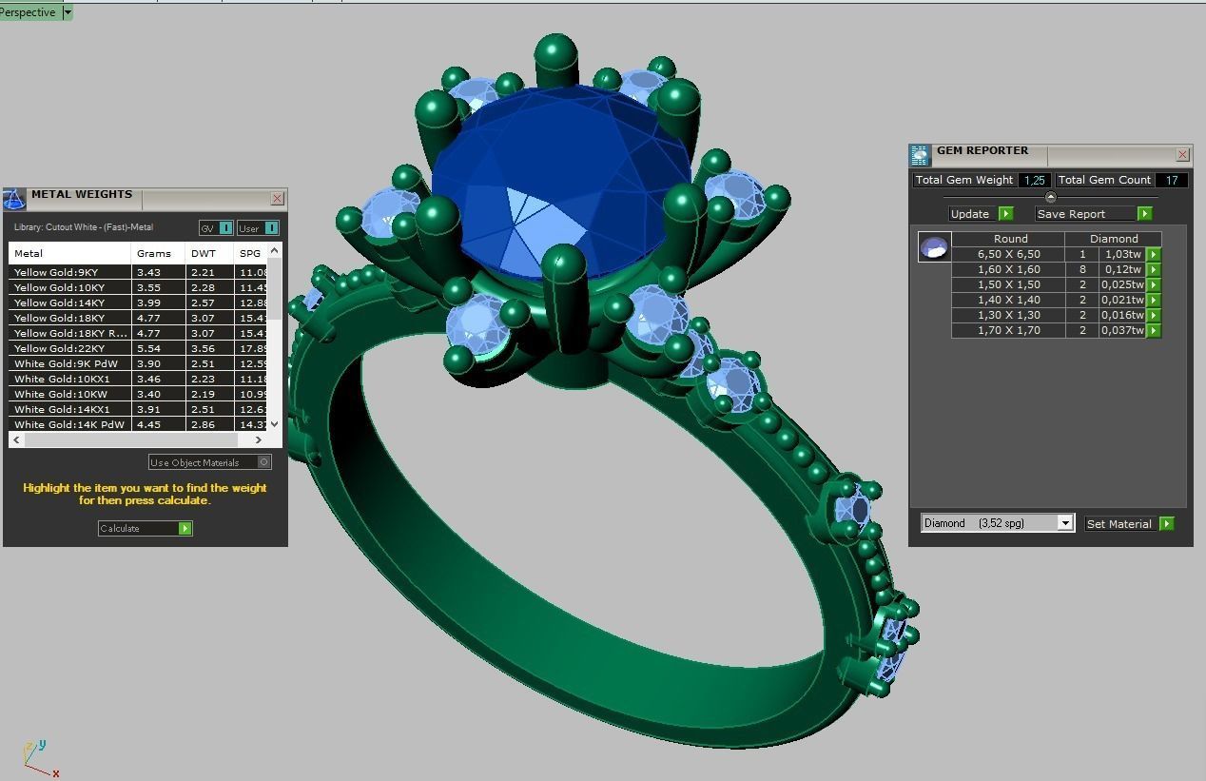The width and height of the screenshot is (1206, 781).
Task: Click the 1,30 X 1,30 gem size cell
Action: (1008, 315)
